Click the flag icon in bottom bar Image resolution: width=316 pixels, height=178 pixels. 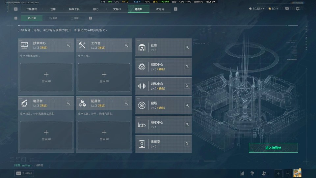pos(252,173)
